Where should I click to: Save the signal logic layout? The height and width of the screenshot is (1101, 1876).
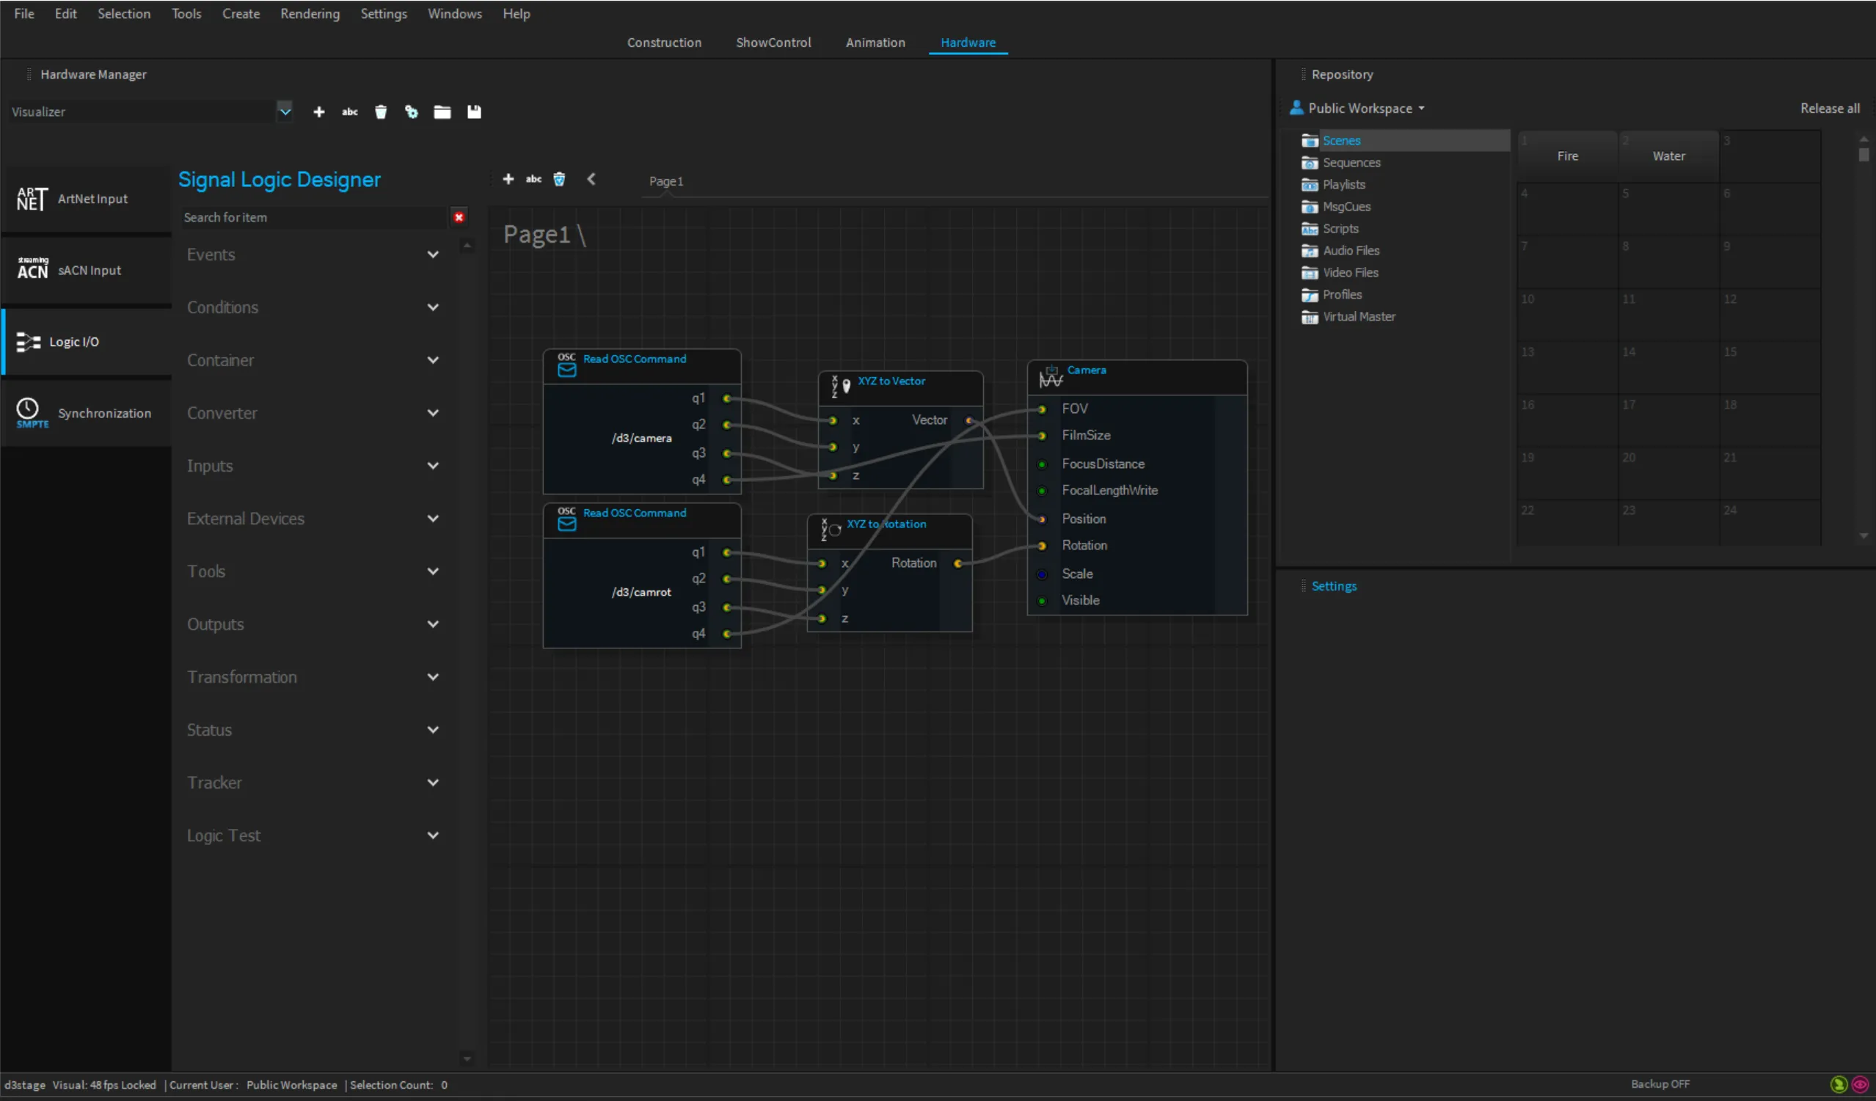474,111
